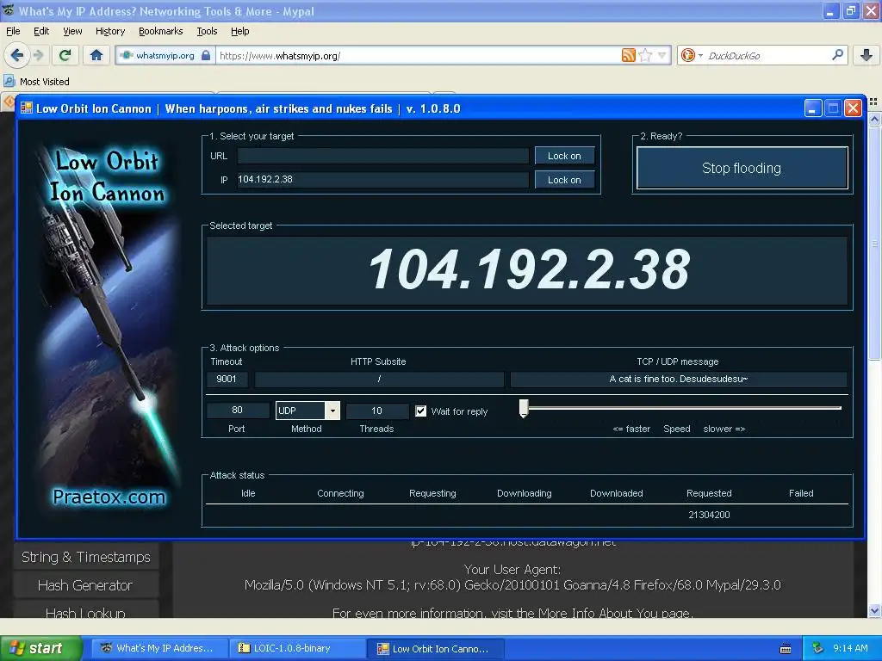The image size is (882, 661).
Task: Click the tray icon beside the clock
Action: point(818,648)
